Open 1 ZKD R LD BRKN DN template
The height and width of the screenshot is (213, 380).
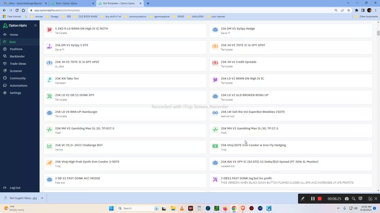coord(125,31)
